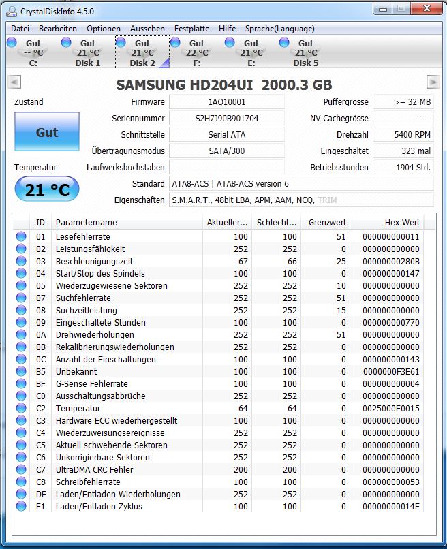Click status icon of Rekalibrierungswiederholungen row
This screenshot has width=447, height=549.
pos(21,347)
